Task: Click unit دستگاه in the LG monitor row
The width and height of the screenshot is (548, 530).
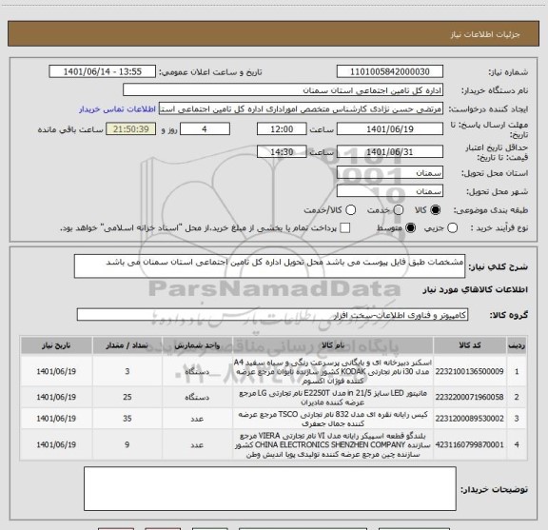Action: coord(197,397)
